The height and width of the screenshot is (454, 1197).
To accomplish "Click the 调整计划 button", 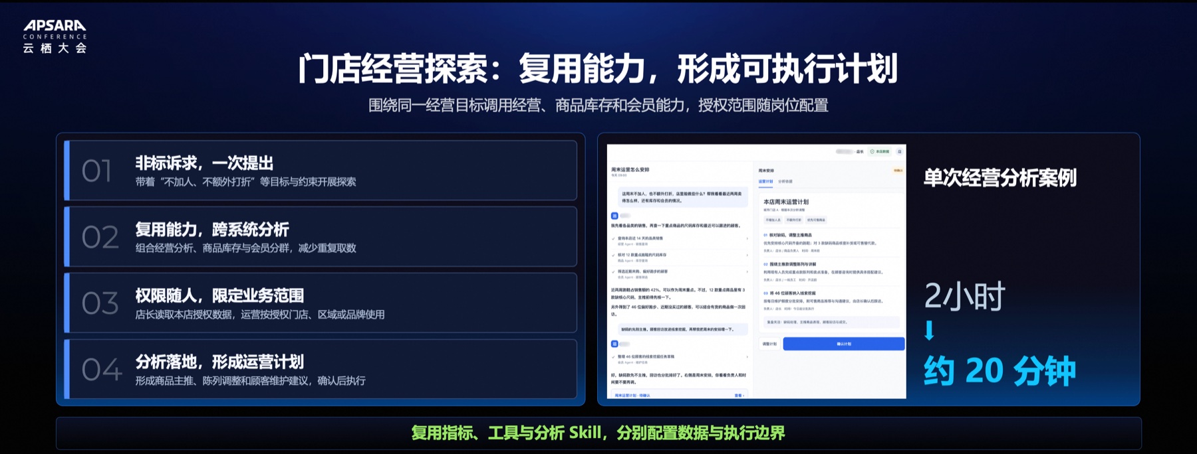I will [769, 344].
